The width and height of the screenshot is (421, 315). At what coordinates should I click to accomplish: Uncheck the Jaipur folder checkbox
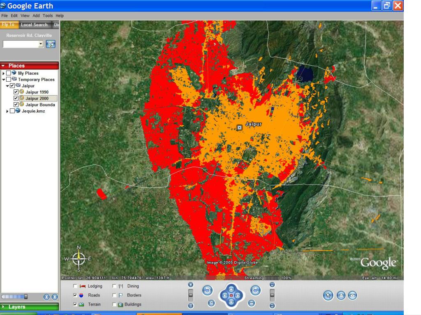pyautogui.click(x=12, y=86)
